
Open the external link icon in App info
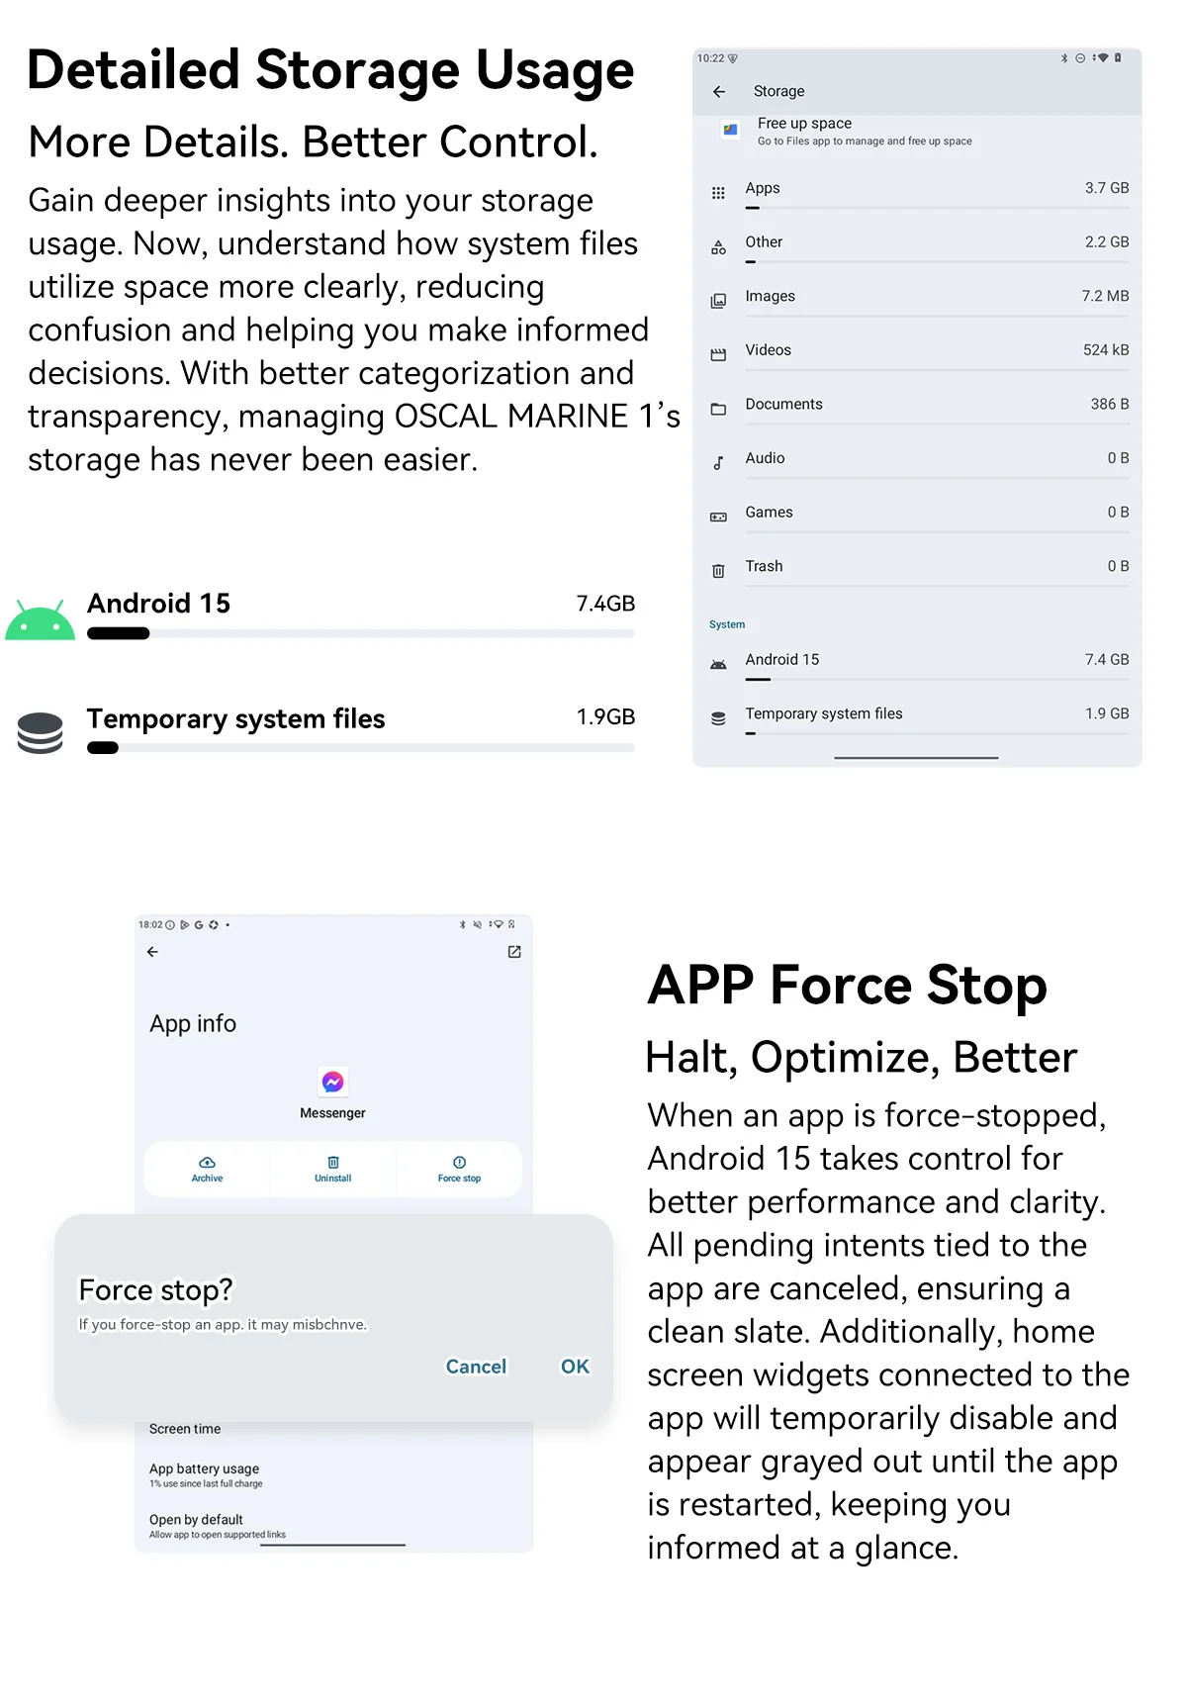coord(514,952)
